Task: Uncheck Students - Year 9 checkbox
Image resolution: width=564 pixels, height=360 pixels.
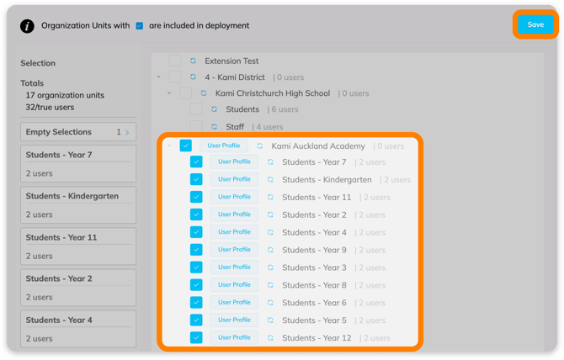Action: click(x=196, y=250)
